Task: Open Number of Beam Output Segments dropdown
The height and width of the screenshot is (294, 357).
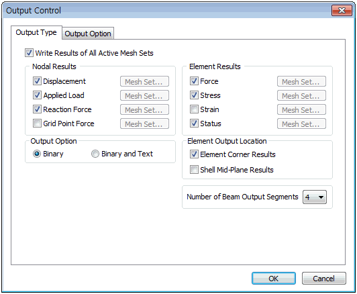Action: pos(315,197)
